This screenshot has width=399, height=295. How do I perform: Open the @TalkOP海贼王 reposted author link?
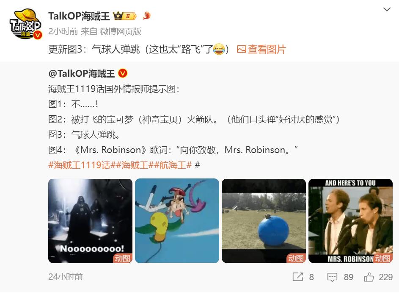coord(81,73)
